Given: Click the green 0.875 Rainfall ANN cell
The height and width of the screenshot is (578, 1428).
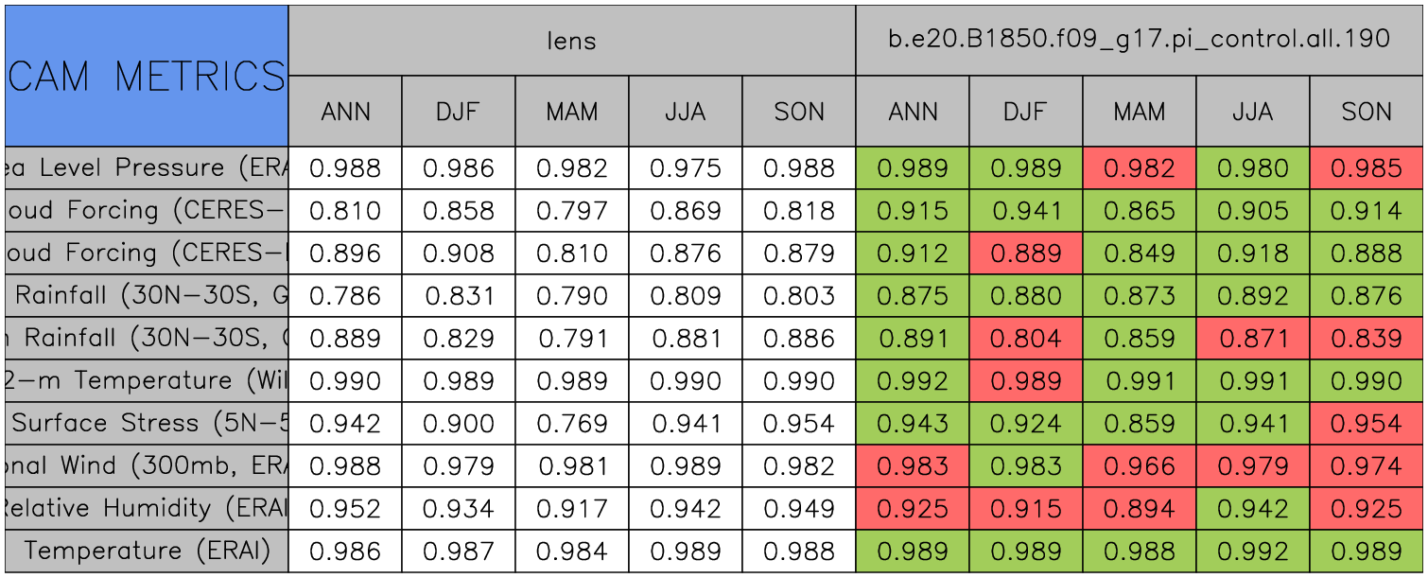Looking at the screenshot, I should click(x=912, y=296).
